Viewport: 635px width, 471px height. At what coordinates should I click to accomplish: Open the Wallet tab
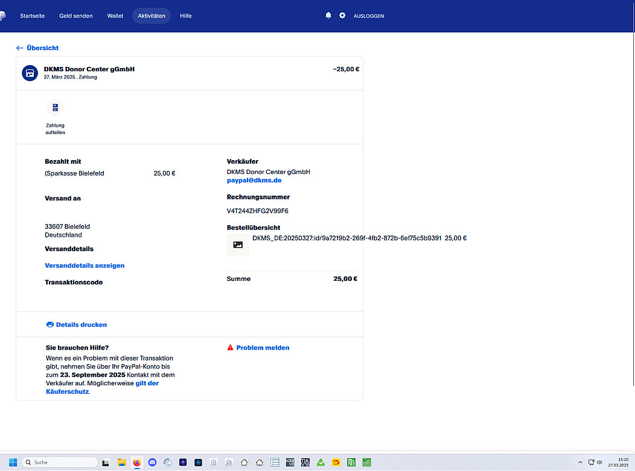(x=115, y=16)
